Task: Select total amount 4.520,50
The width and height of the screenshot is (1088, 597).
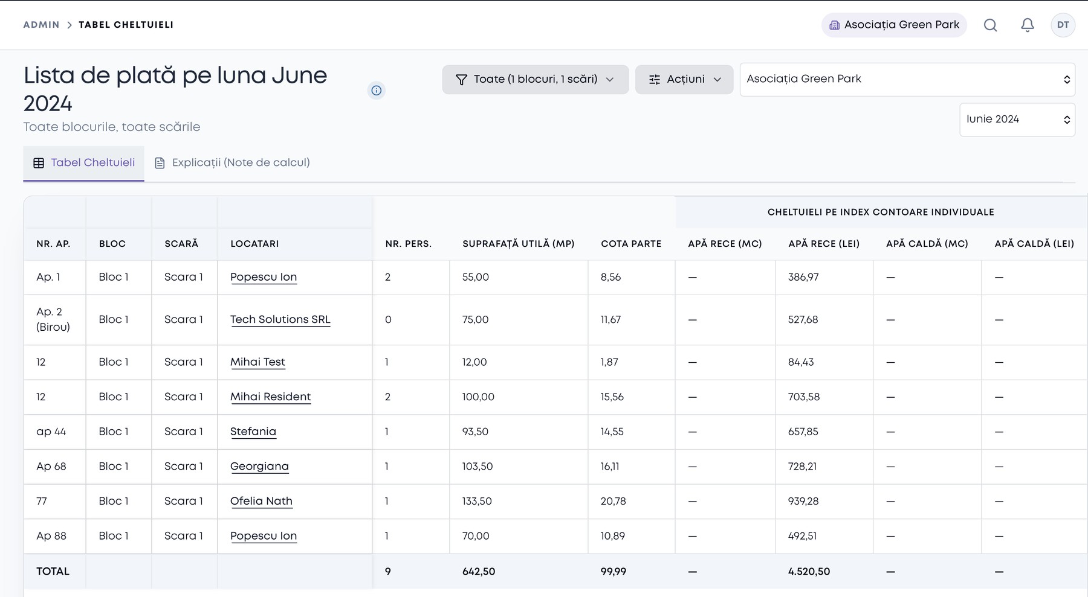Action: (x=809, y=572)
